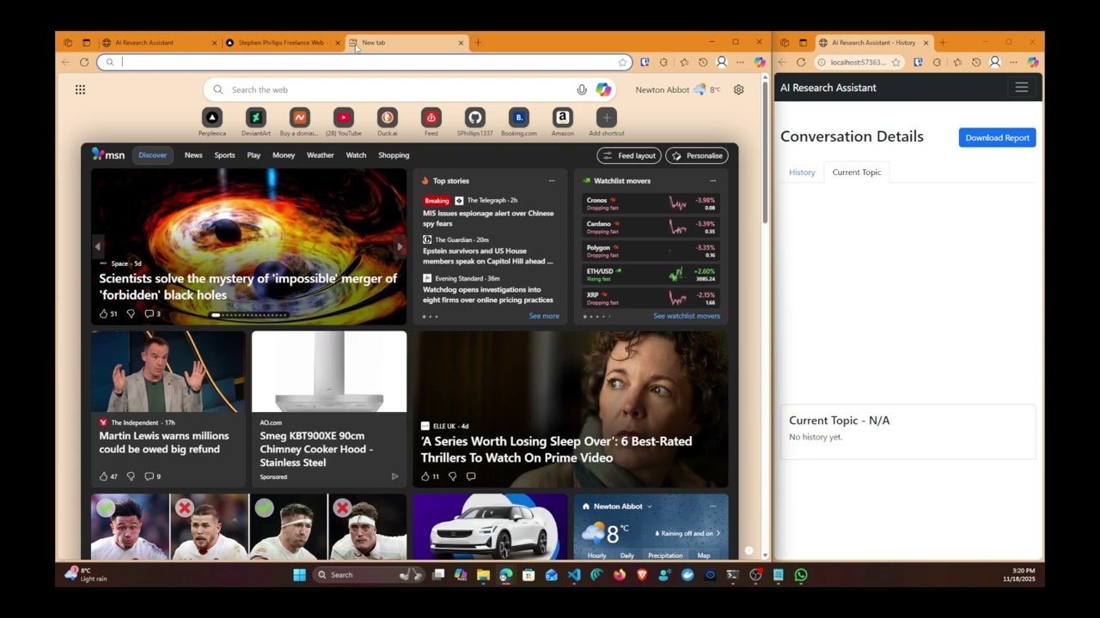Open the Shopping section on MSN
The height and width of the screenshot is (618, 1100).
click(x=394, y=155)
